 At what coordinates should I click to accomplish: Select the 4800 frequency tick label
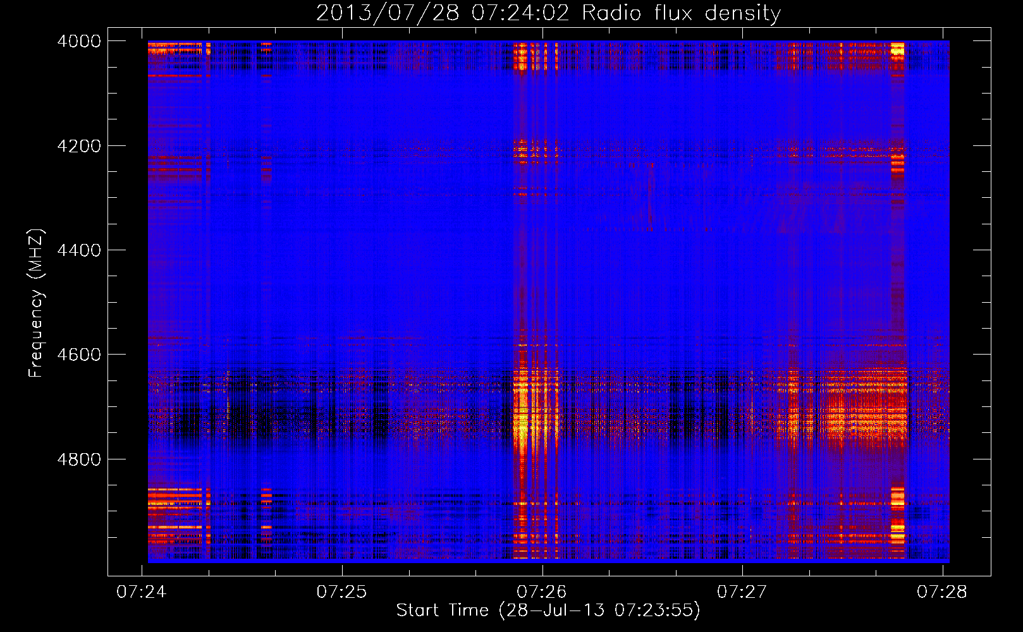point(79,459)
